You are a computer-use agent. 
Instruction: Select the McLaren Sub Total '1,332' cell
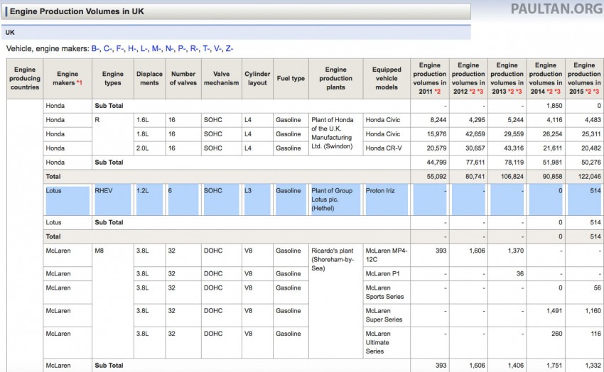point(584,366)
